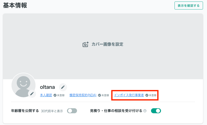Click the 基本情報 heading
The width and height of the screenshot is (207, 125).
point(15,5)
